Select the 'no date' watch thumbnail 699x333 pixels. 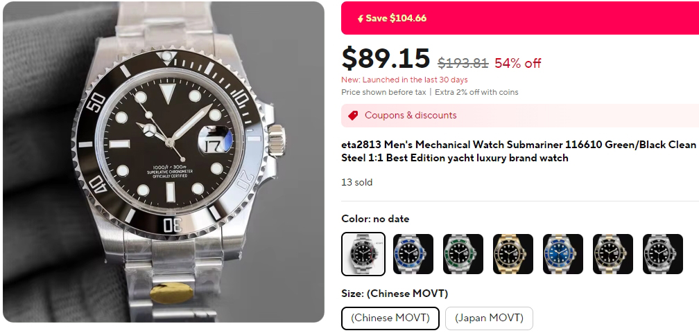pyautogui.click(x=363, y=253)
